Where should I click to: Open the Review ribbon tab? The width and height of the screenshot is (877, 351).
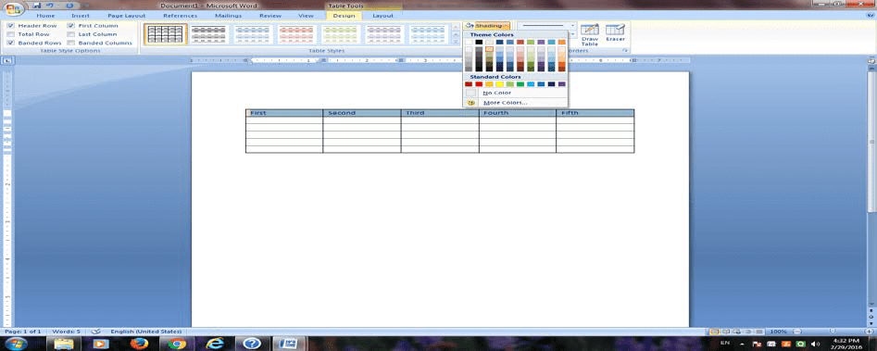pyautogui.click(x=270, y=16)
